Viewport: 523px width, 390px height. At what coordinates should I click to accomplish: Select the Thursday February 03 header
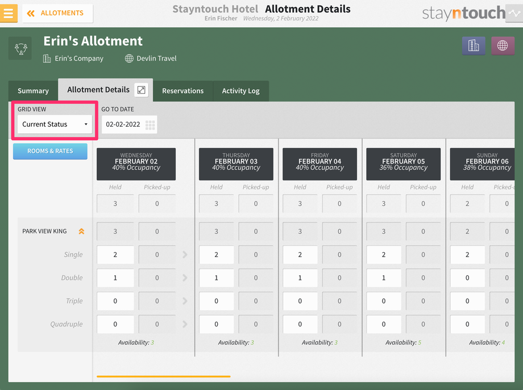click(x=236, y=164)
